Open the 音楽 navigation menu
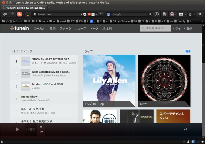 pyautogui.click(x=52, y=29)
